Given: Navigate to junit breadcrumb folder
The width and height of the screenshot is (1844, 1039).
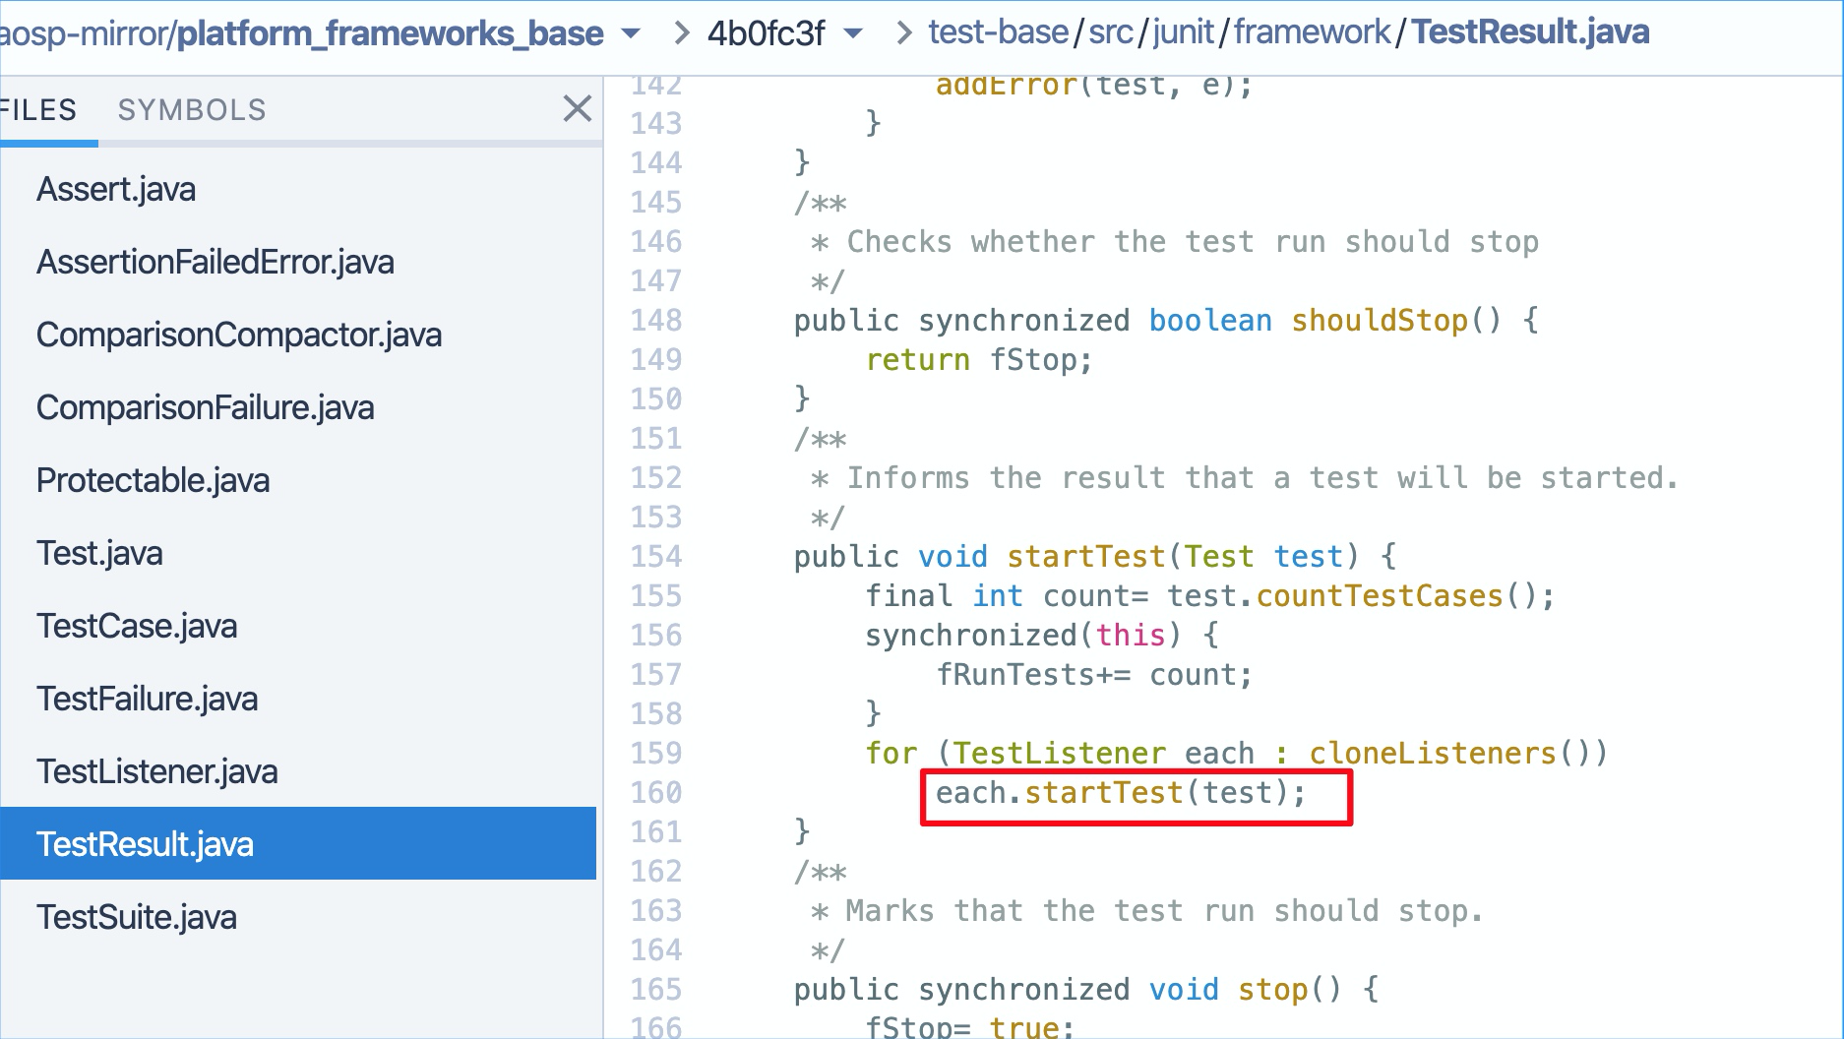Looking at the screenshot, I should tap(1184, 32).
